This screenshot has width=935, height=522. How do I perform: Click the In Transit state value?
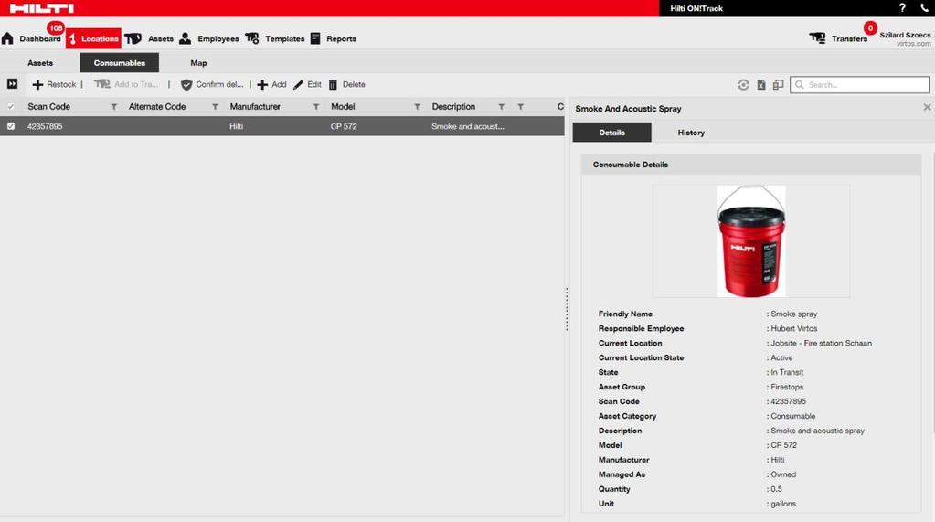click(787, 372)
